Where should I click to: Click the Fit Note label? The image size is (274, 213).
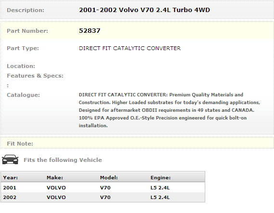pyautogui.click(x=20, y=144)
